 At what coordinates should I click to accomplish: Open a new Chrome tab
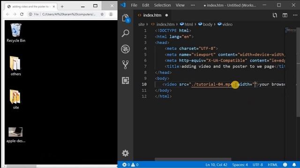point(62,7)
